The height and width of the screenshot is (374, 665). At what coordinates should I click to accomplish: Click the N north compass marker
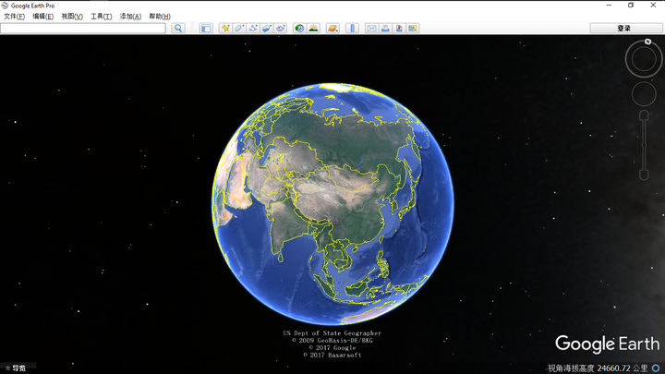coord(647,42)
